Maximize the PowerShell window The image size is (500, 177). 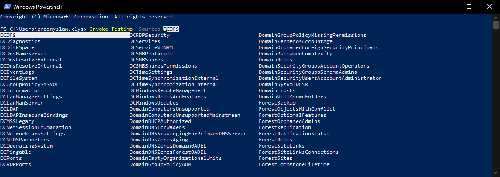click(468, 7)
